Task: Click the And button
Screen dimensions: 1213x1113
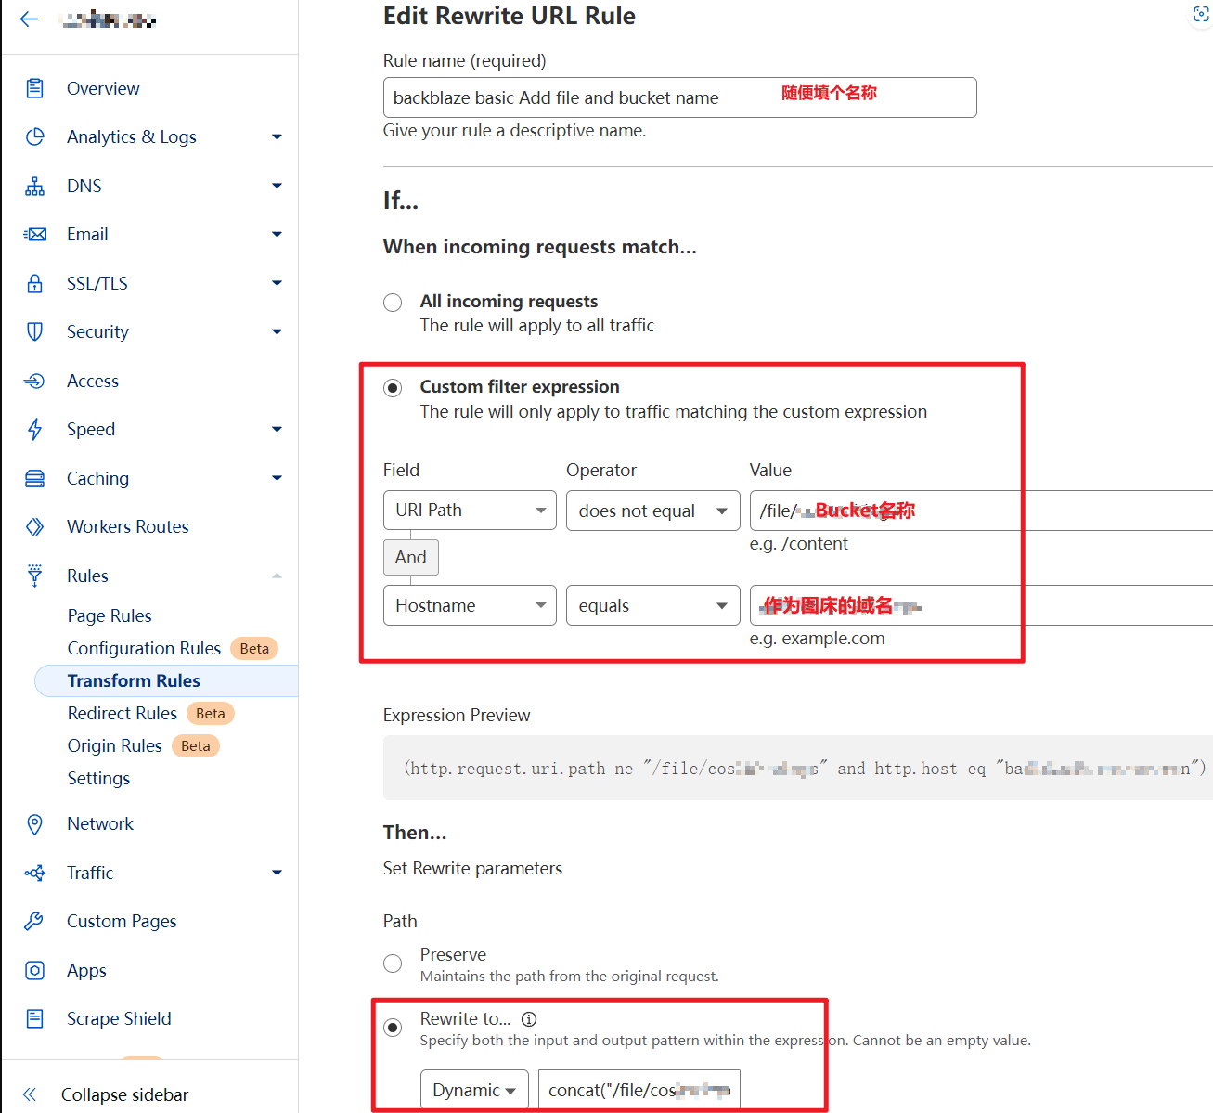Action: point(410,557)
